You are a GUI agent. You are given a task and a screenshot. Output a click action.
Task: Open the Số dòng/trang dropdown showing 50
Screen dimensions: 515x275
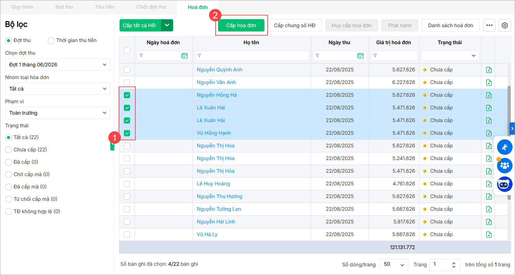[x=393, y=264]
